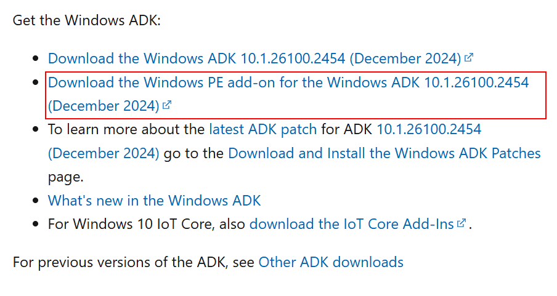
Task: Click the bullet before To learn more
Action: pos(36,130)
